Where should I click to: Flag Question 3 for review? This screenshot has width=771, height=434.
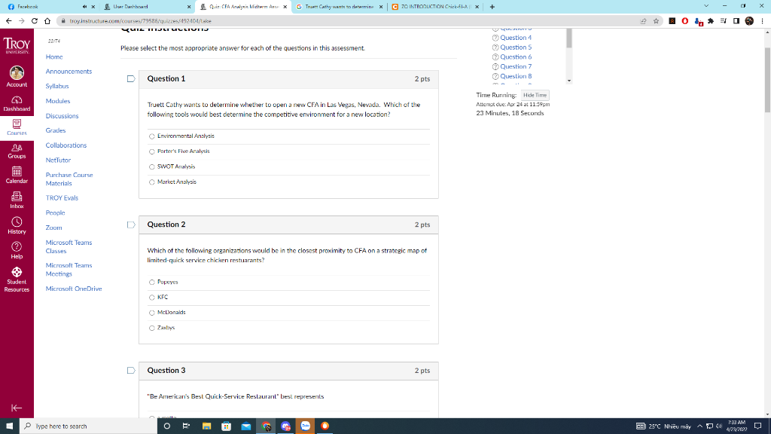click(x=131, y=371)
